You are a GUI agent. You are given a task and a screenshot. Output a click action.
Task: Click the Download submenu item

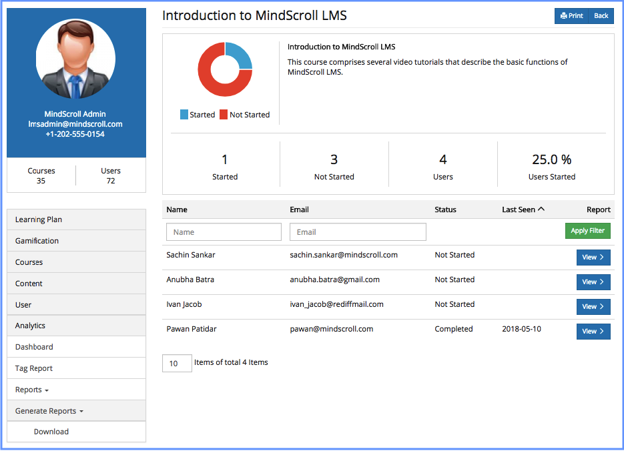click(x=76, y=432)
